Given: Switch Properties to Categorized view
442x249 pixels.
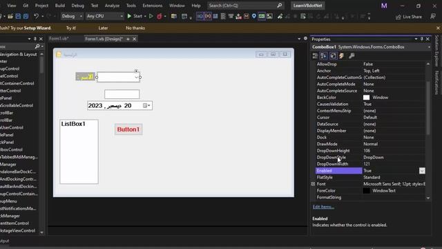Looking at the screenshot, I should [x=315, y=56].
